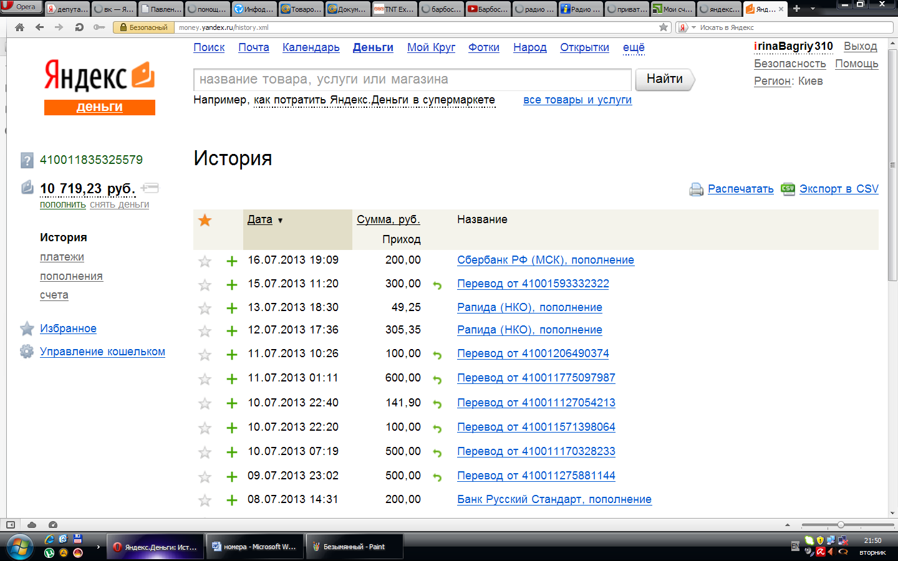Focus the money.yandex.ru address field
Screen dimensions: 898x561
click(x=415, y=27)
